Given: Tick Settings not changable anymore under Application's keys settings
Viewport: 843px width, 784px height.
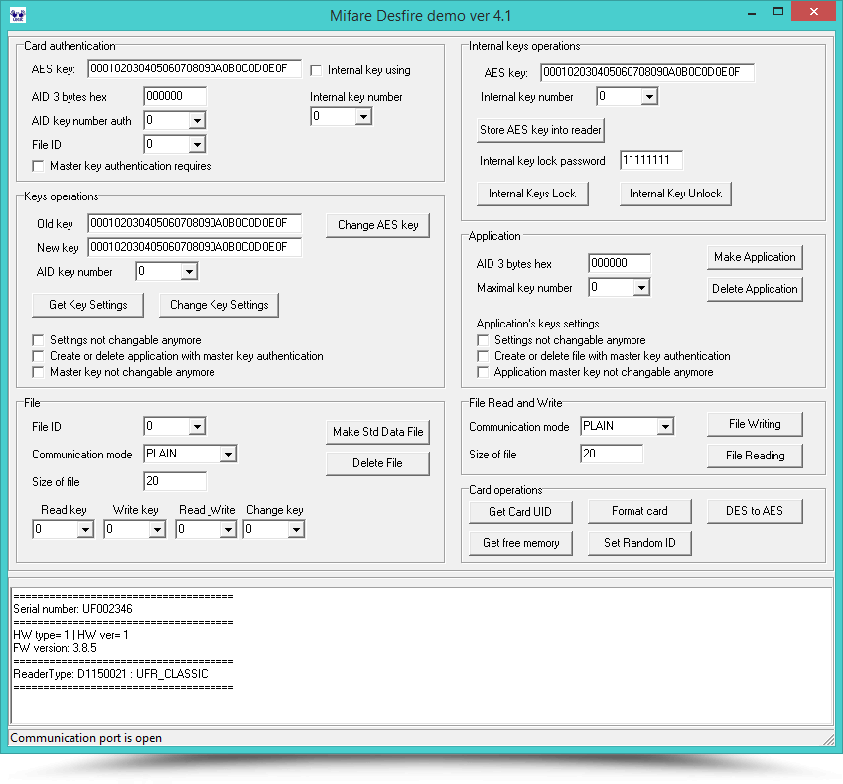Looking at the screenshot, I should pyautogui.click(x=483, y=340).
